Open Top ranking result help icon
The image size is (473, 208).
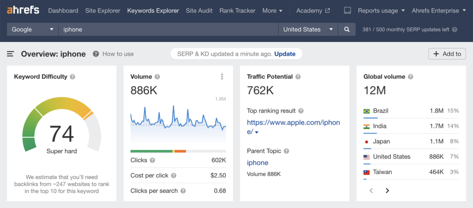point(301,111)
